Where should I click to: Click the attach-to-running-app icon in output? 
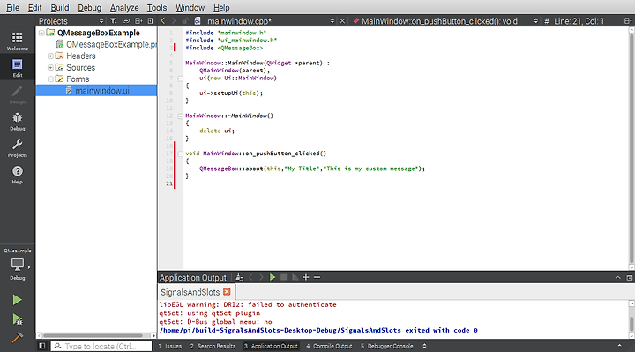[x=240, y=278]
